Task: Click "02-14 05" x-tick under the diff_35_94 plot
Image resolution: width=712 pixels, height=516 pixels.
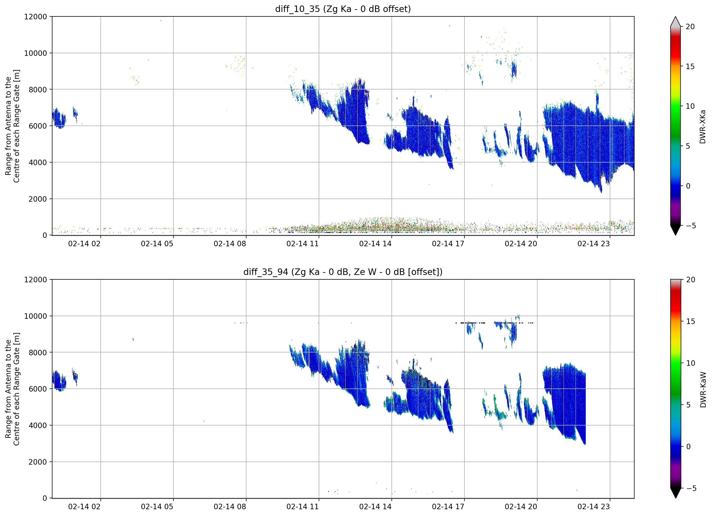Action: pos(157,507)
